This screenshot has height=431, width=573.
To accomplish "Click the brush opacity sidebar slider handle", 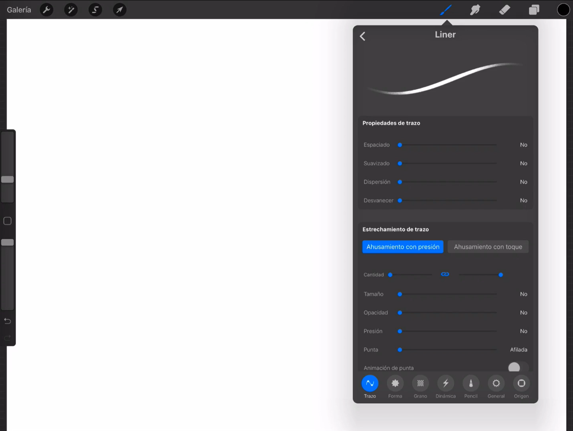I will coord(7,242).
